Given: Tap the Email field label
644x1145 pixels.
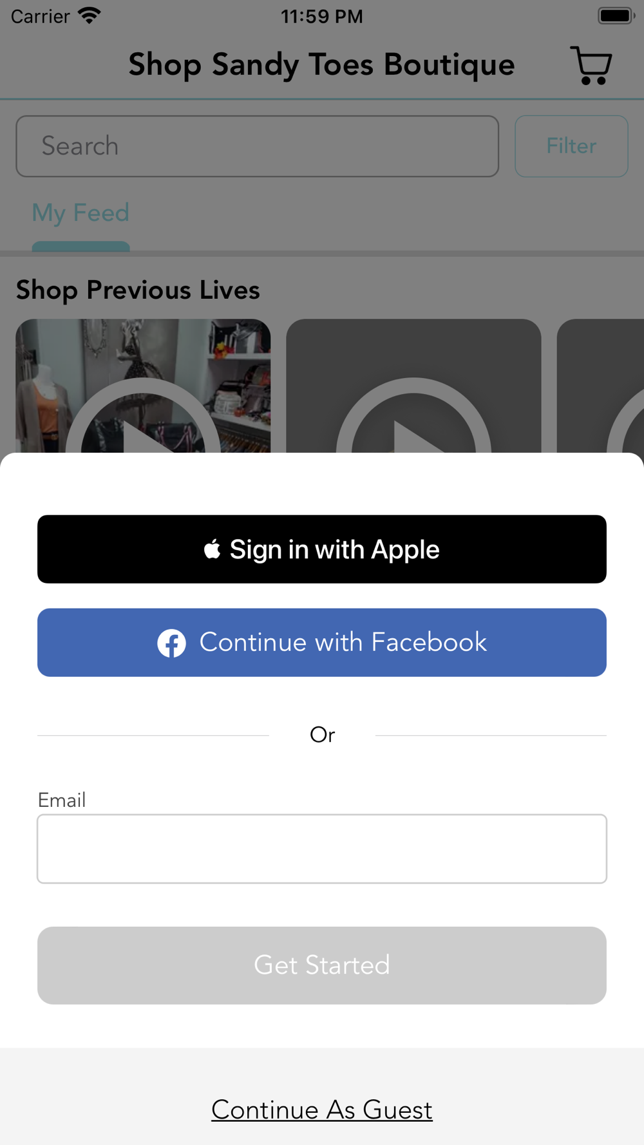Looking at the screenshot, I should coord(62,800).
